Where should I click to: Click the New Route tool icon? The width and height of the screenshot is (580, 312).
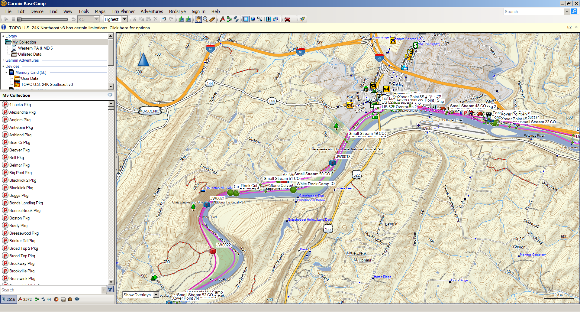(x=229, y=19)
